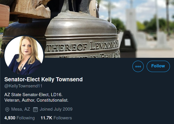174x124 pixels.
Task: Open Kelly Townsend's profile picture
Action: (24, 55)
